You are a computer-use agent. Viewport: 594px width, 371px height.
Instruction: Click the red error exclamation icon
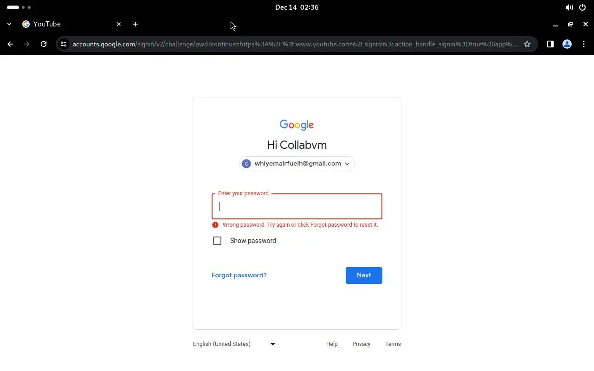point(215,225)
